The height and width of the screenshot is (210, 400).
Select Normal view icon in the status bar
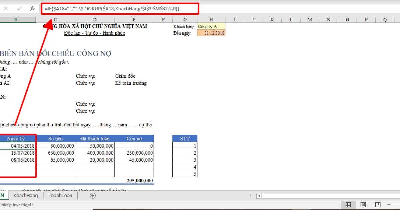pyautogui.click(x=348, y=204)
